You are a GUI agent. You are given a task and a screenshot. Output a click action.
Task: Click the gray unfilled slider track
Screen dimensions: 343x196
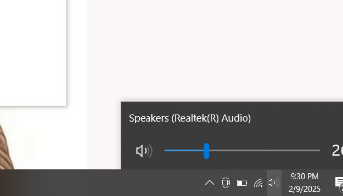(x=265, y=151)
